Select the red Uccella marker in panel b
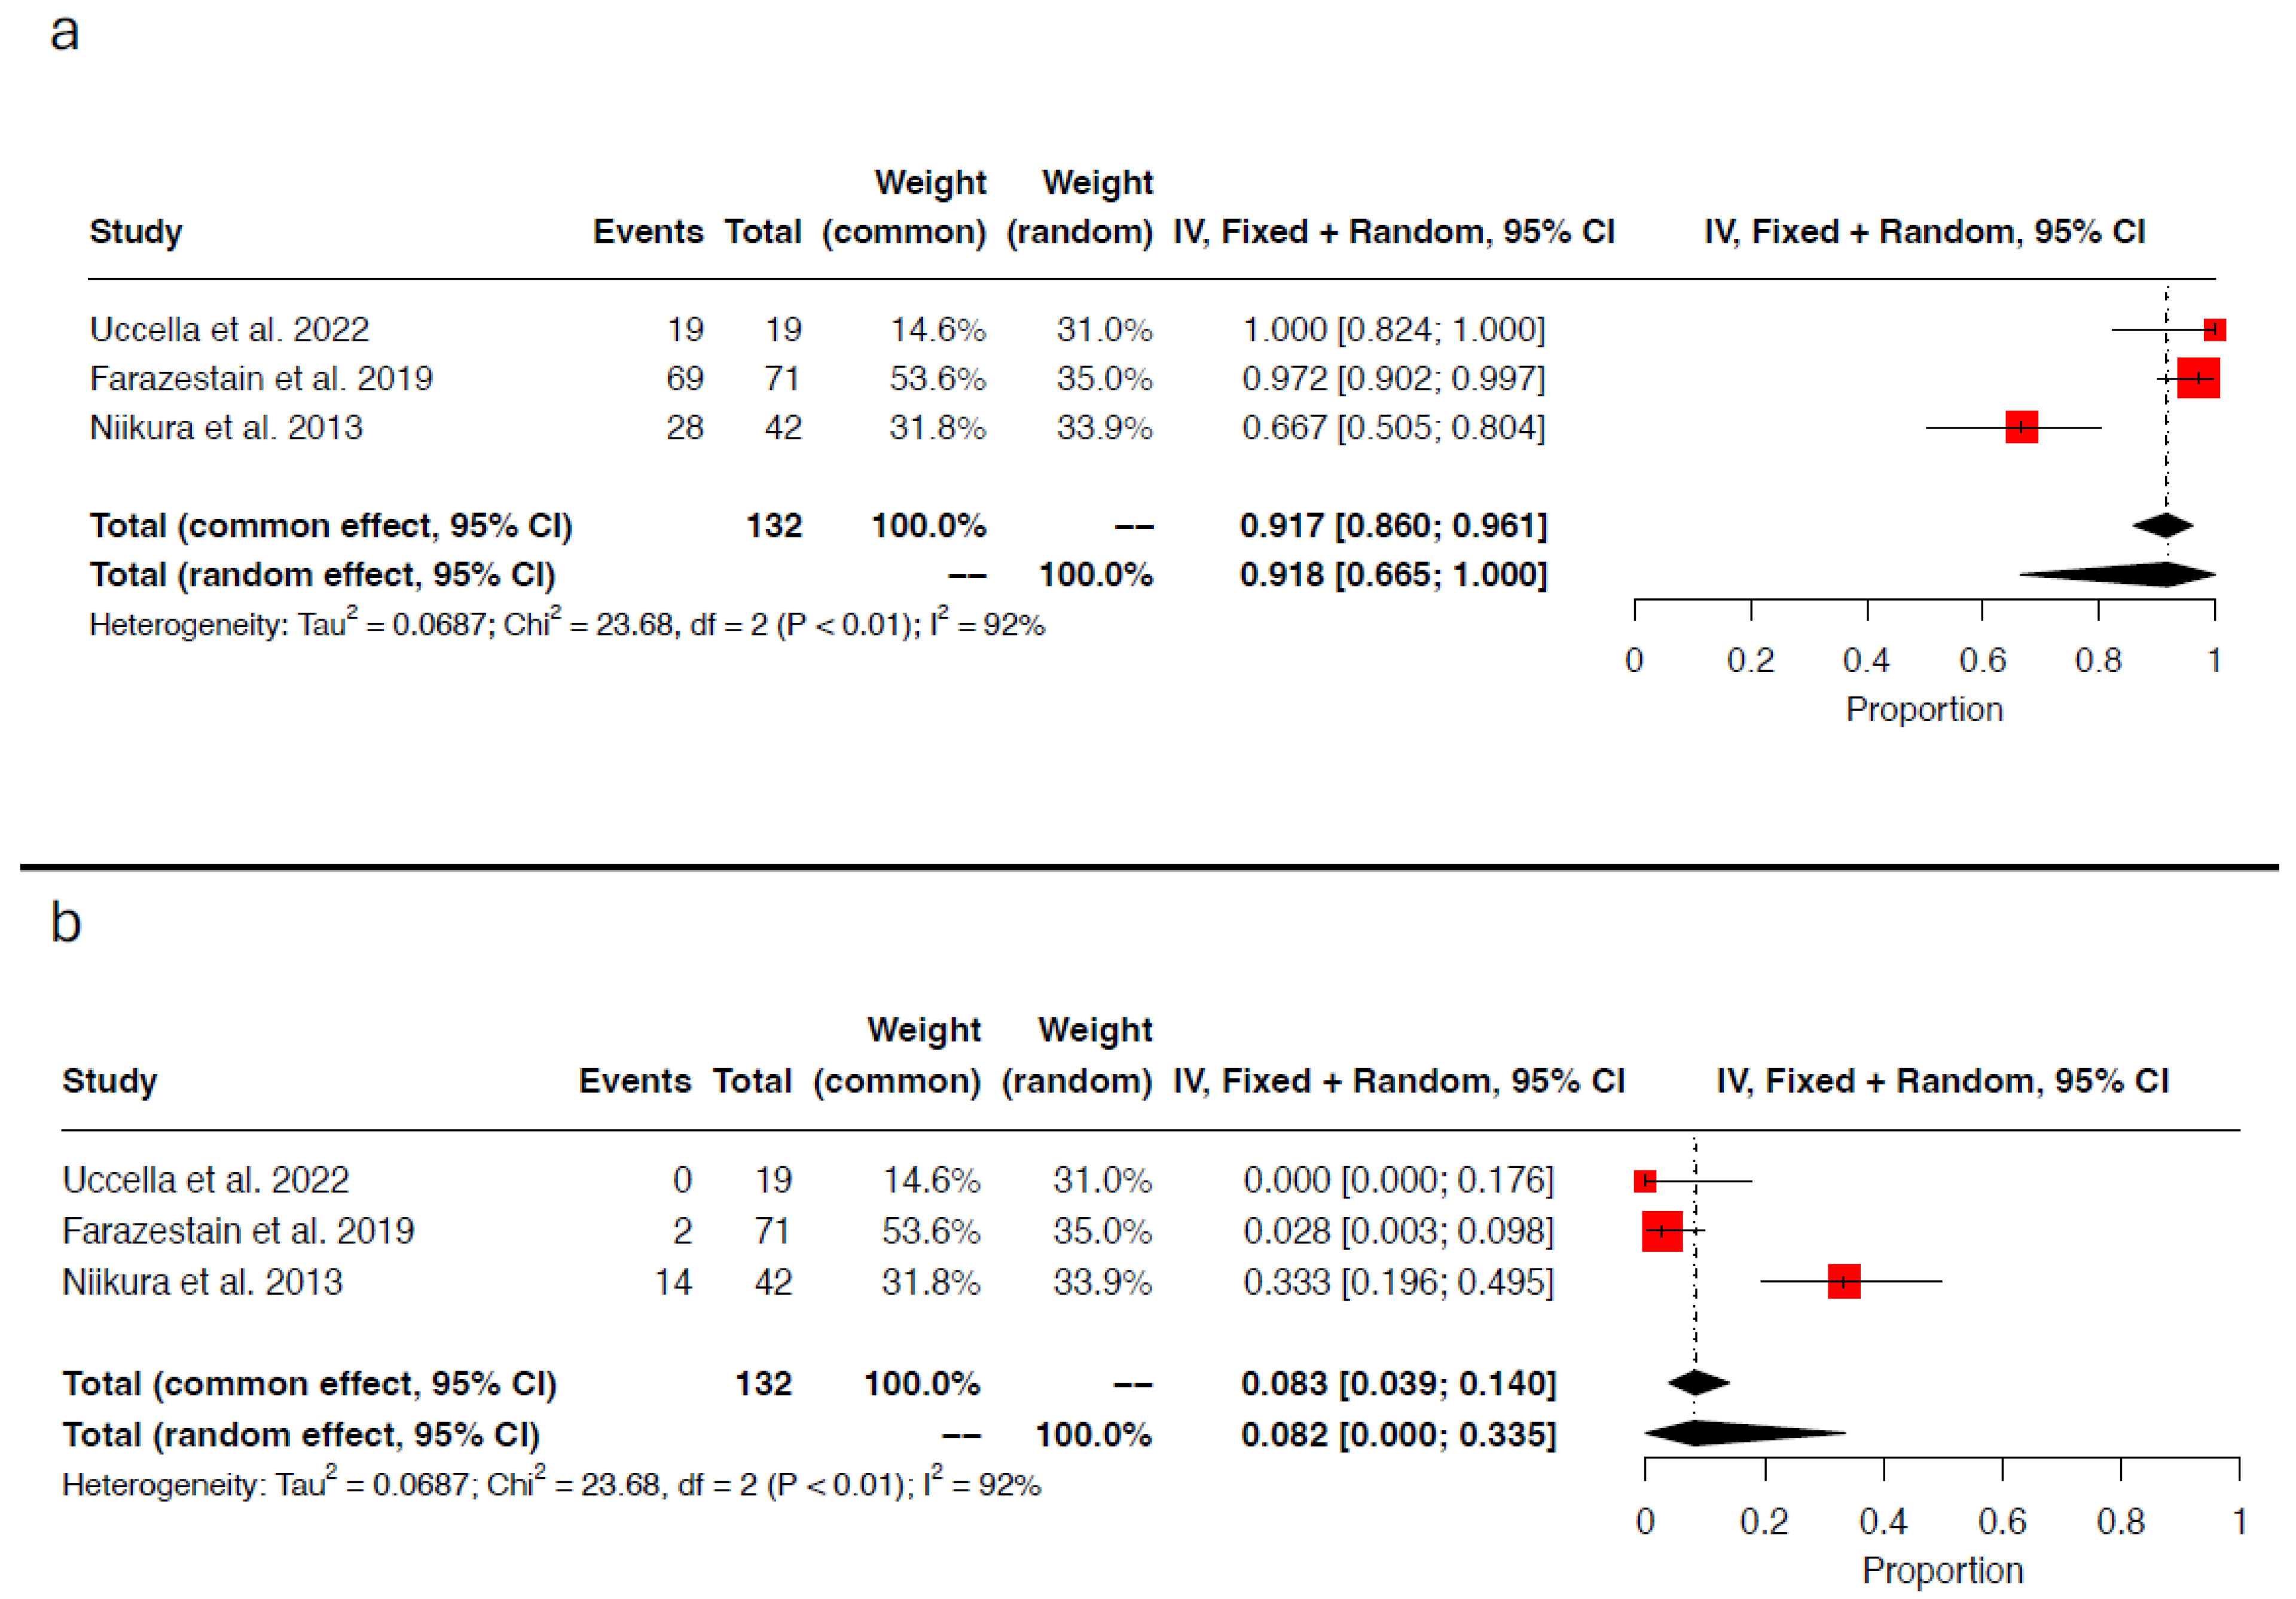Image resolution: width=2296 pixels, height=1599 pixels. point(1645,1181)
